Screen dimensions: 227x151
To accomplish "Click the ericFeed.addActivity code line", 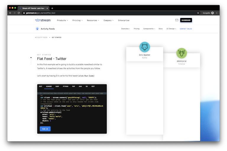I will (x=51, y=112).
